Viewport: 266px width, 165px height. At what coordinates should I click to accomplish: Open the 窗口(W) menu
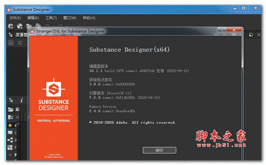click(70, 18)
